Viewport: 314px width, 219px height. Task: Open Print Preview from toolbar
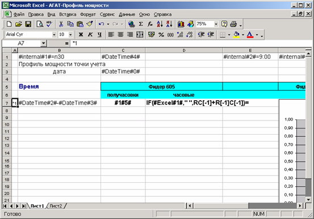40,24
